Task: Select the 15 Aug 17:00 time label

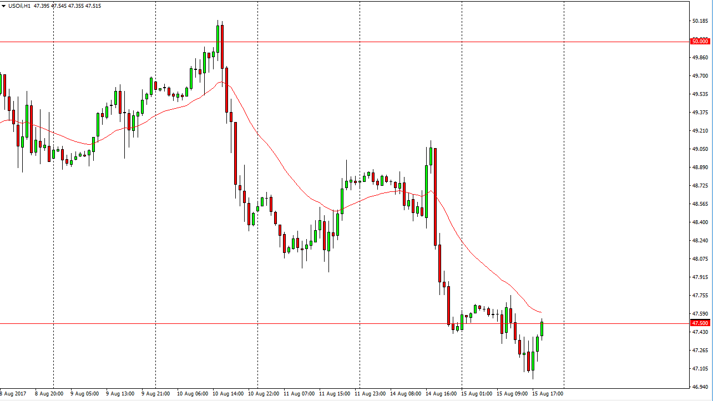Action: (547, 394)
